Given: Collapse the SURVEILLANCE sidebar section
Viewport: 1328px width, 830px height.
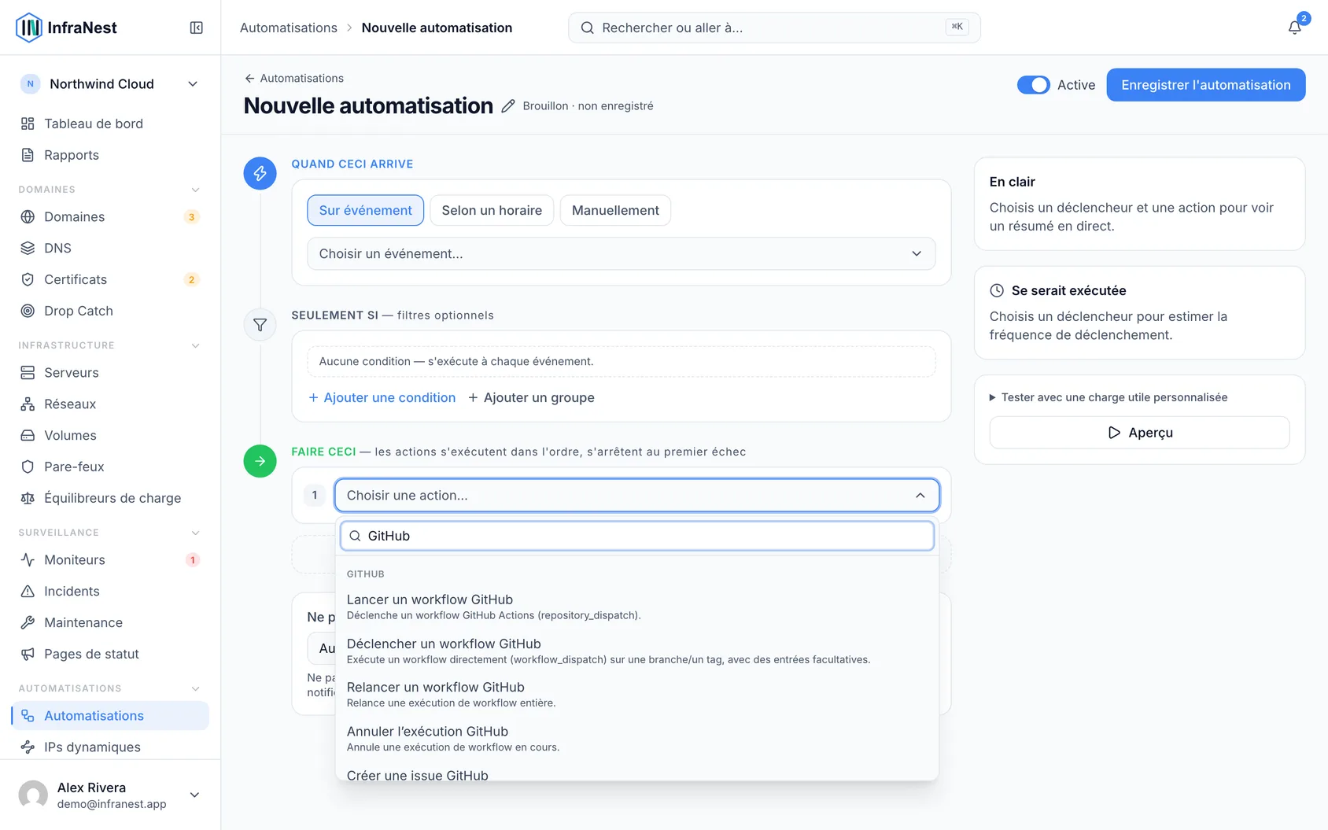Looking at the screenshot, I should 196,533.
